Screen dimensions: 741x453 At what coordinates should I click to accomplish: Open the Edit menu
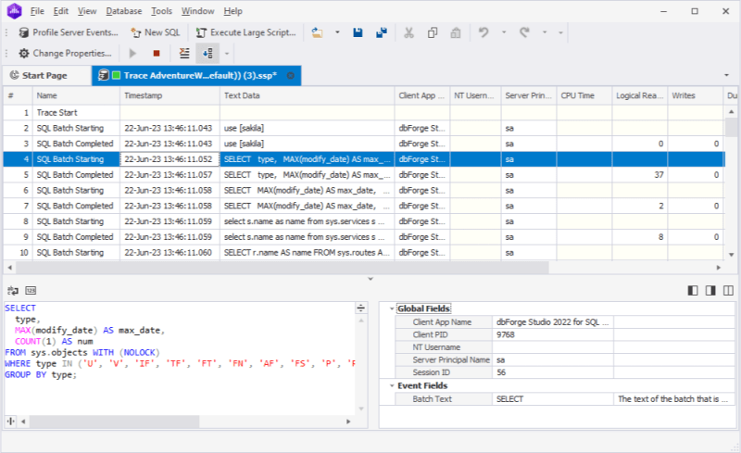pos(61,11)
